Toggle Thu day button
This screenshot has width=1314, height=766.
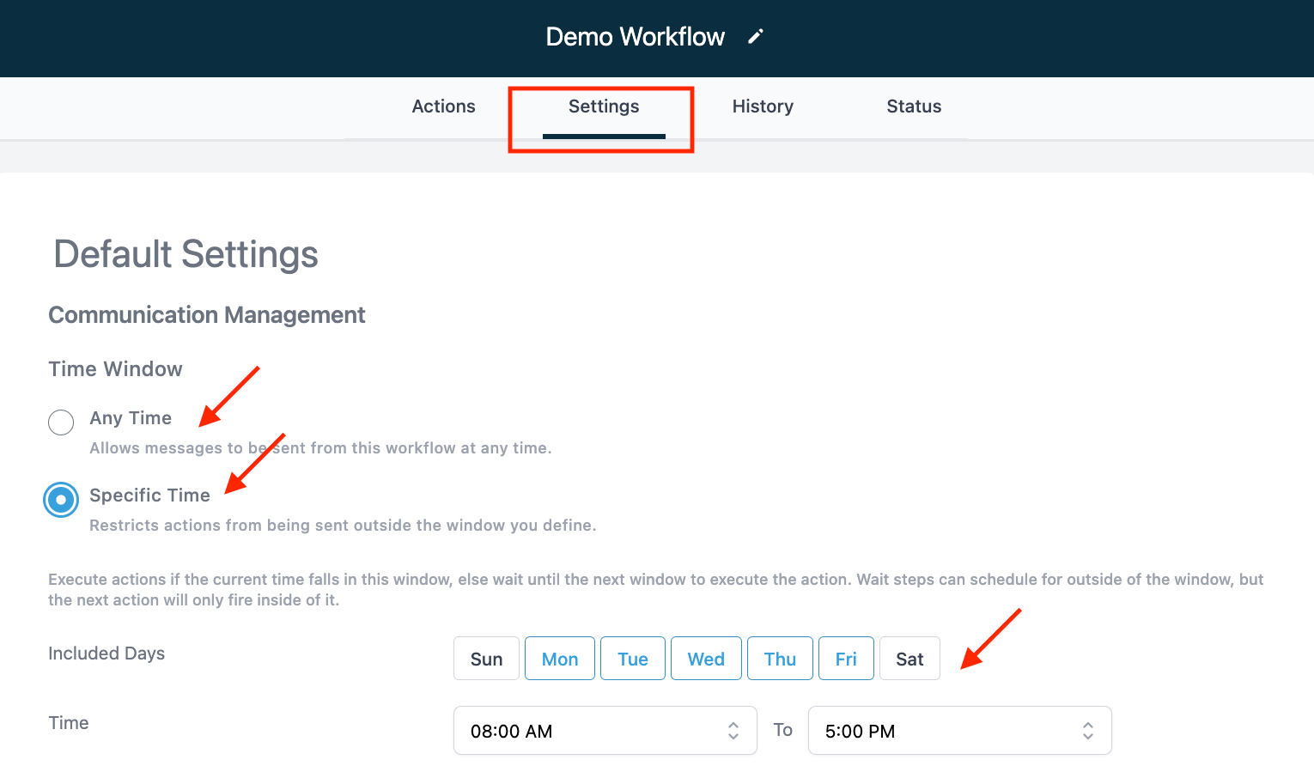(780, 659)
